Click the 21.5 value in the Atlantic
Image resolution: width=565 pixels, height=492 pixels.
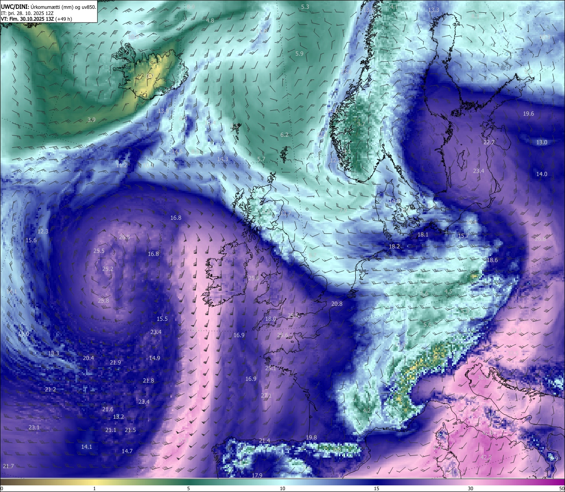point(130,430)
